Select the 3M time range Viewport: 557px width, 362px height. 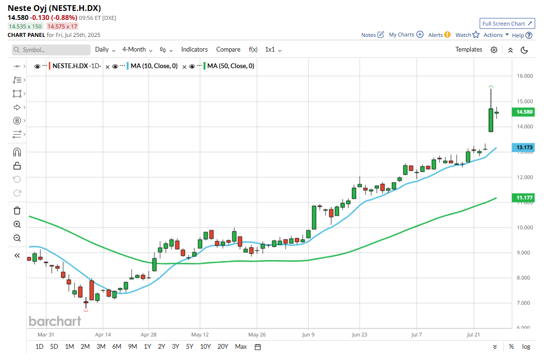point(101,347)
